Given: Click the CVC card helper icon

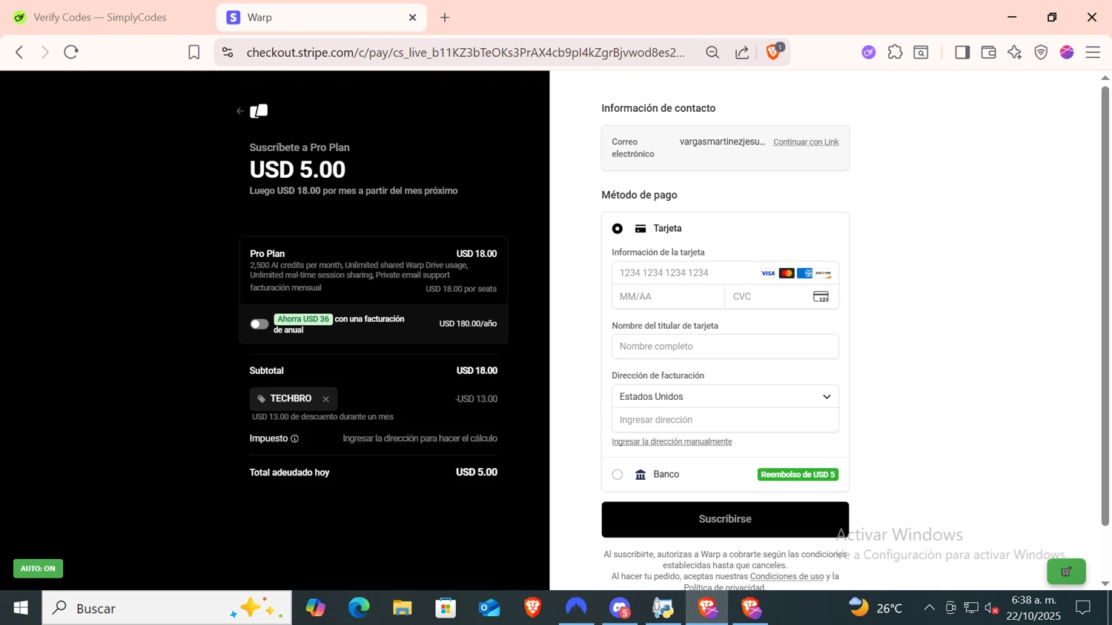Looking at the screenshot, I should 821,296.
